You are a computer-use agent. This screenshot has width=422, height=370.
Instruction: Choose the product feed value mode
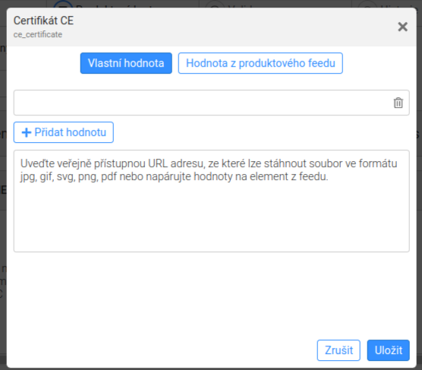[260, 63]
